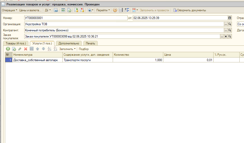Open the dropdown arrow next to CML icon
The height and width of the screenshot is (143, 244).
[x=137, y=10]
